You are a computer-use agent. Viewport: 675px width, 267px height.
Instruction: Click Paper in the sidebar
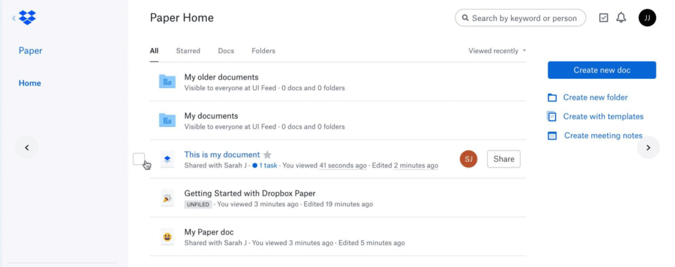pyautogui.click(x=30, y=51)
